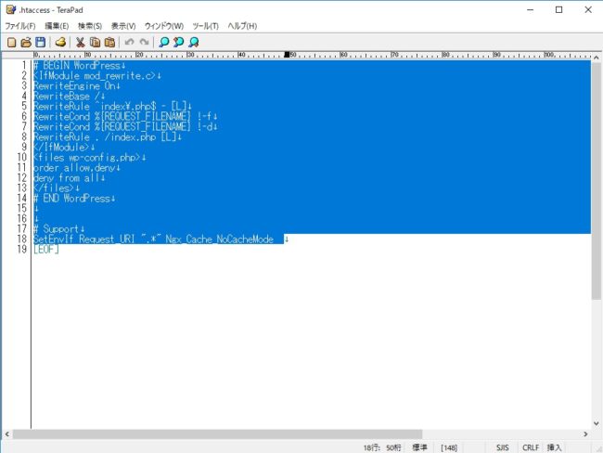Open the ヘルプ(H) menu

[x=242, y=26]
